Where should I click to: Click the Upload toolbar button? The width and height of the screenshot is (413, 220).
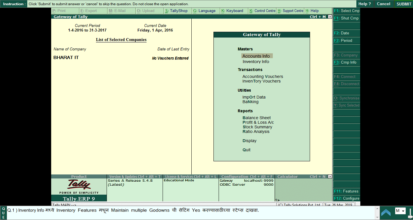pyautogui.click(x=150, y=11)
